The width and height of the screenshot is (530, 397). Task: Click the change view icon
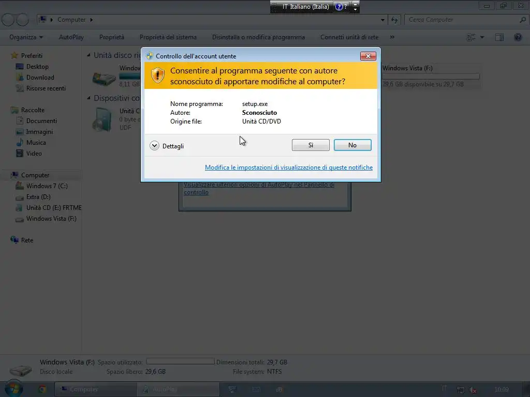(471, 37)
